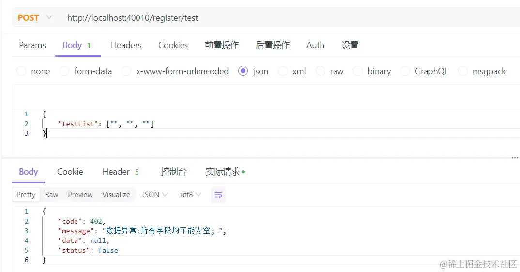Click the "data": null response line

click(84, 241)
